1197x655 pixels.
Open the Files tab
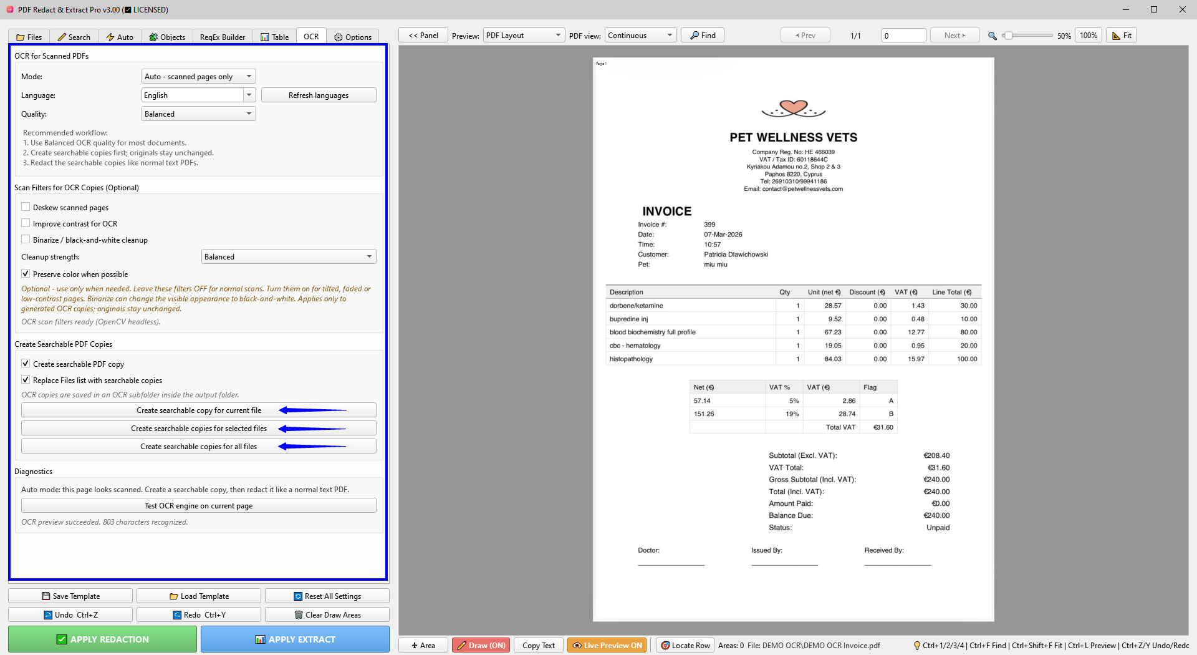click(x=29, y=37)
